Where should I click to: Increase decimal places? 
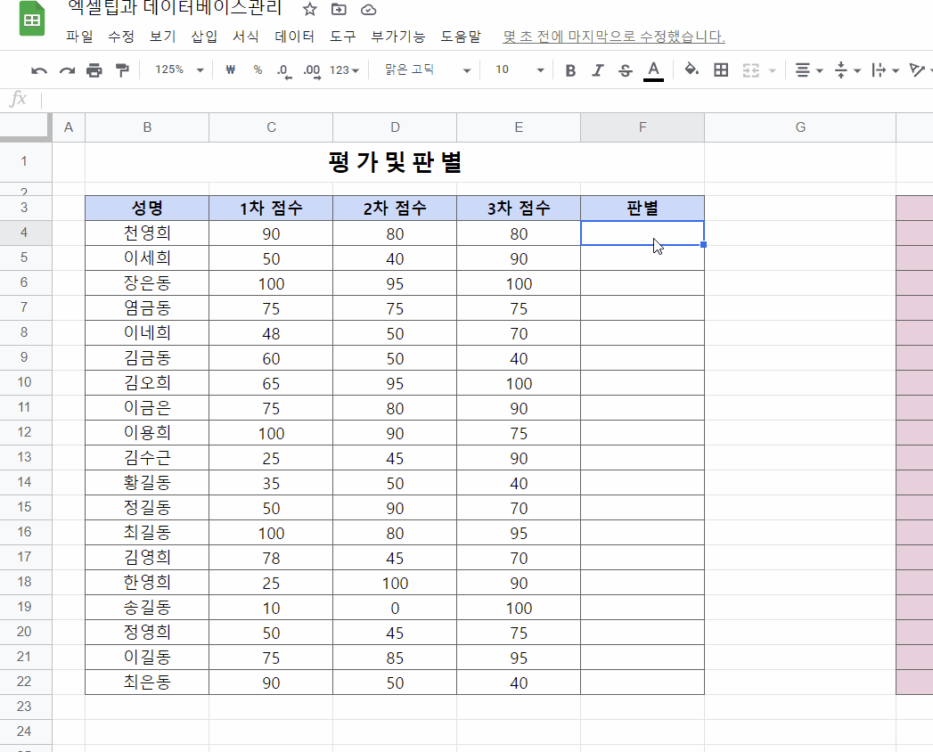click(x=312, y=70)
